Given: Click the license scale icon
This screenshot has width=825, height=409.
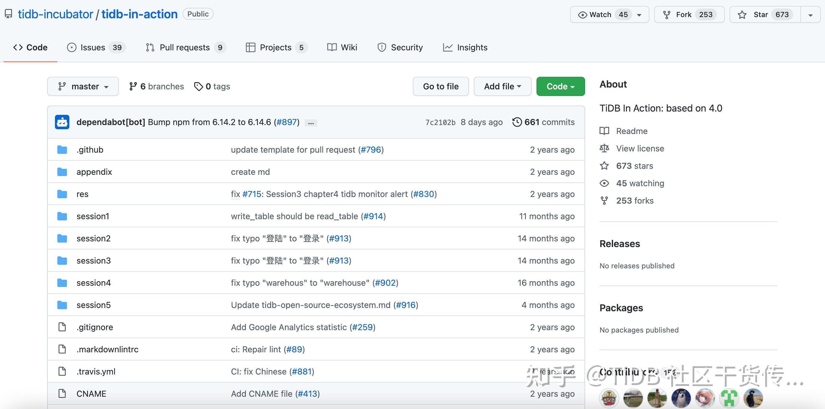Looking at the screenshot, I should click(604, 148).
